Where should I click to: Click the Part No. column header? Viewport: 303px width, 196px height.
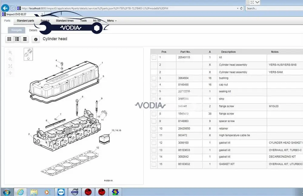coord(185,52)
